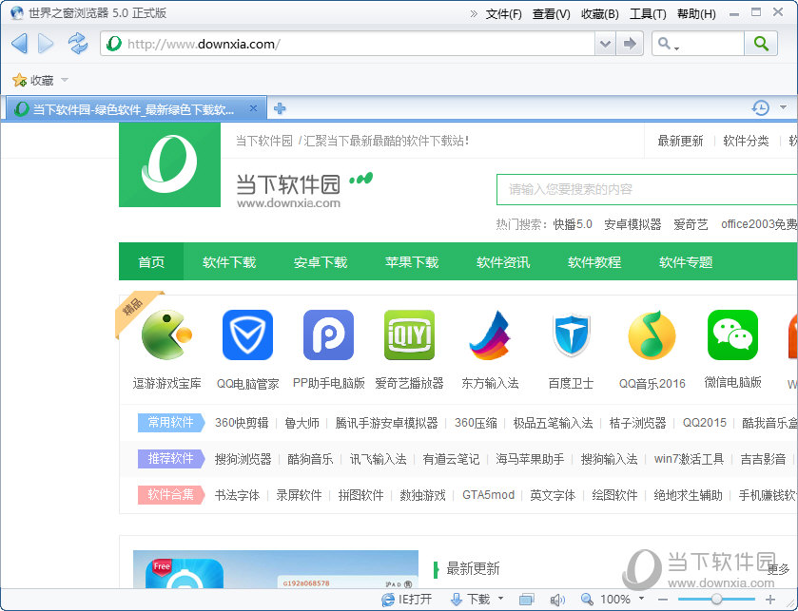Screen dimensions: 798x611
Task: Open the 帮助(H) menu
Action: 696,13
